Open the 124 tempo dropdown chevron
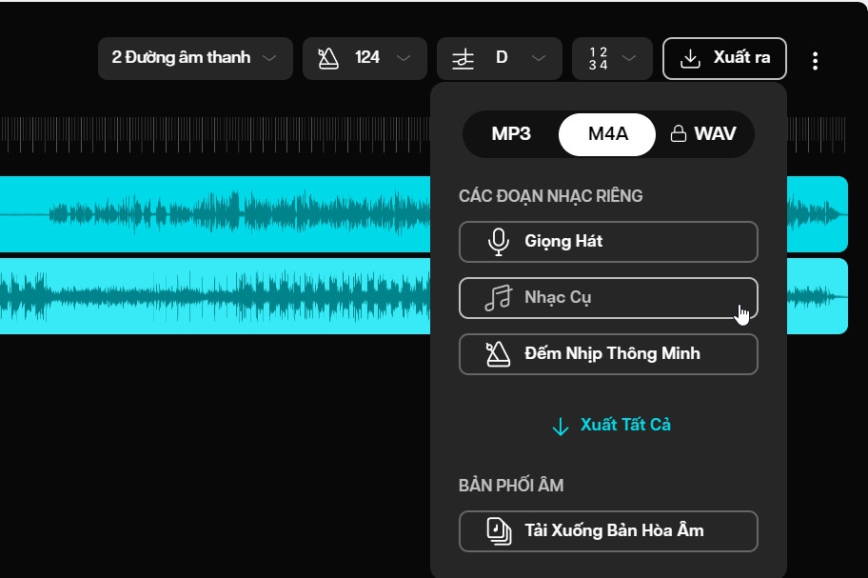 404,58
